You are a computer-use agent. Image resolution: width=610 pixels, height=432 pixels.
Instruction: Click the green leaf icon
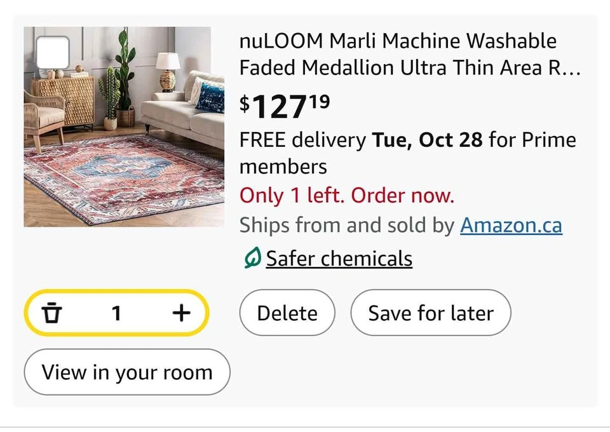252,259
